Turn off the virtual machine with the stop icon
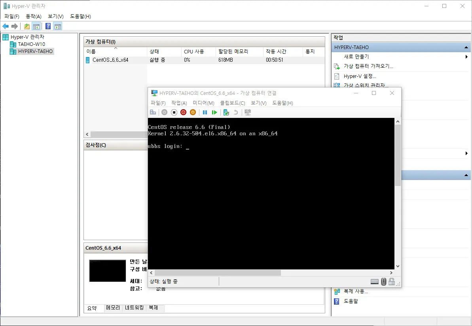472x326 pixels. click(174, 112)
